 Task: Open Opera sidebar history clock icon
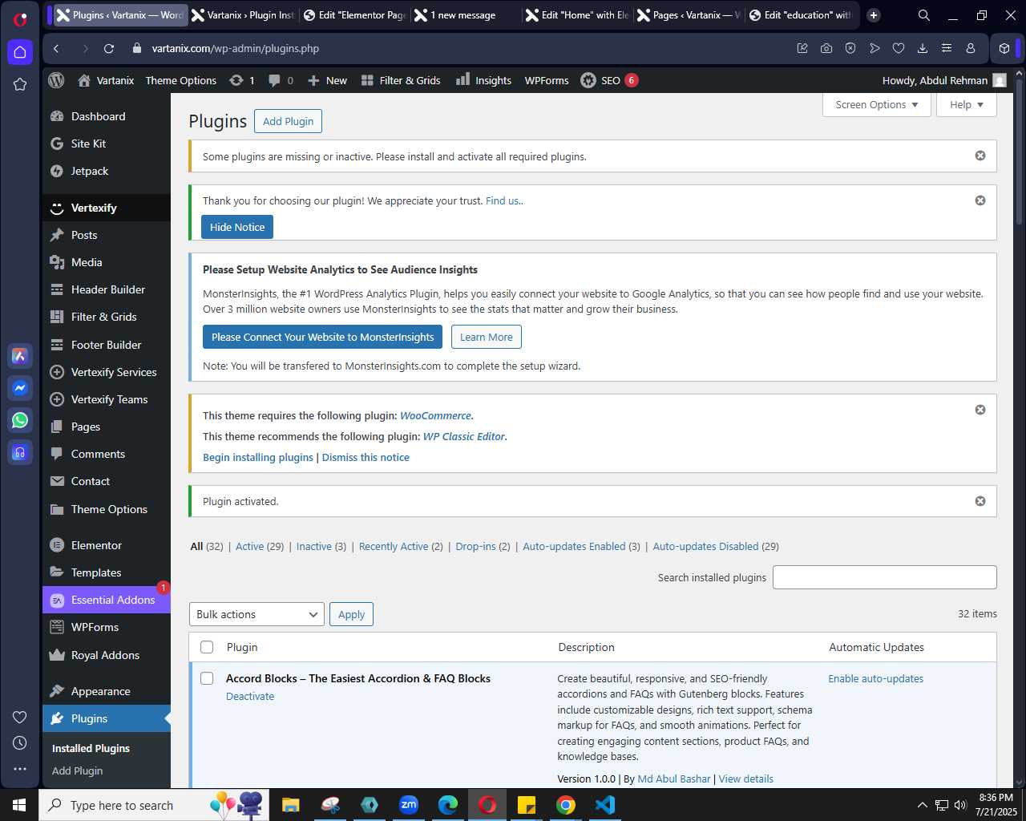(x=20, y=743)
